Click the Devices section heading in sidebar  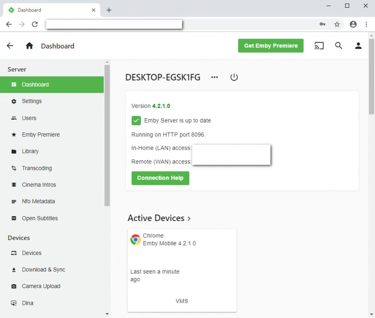(19, 238)
